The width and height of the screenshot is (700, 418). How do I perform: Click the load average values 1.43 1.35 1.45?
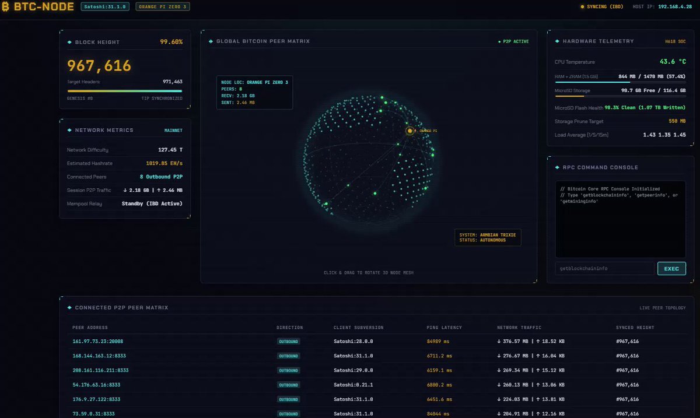(664, 135)
